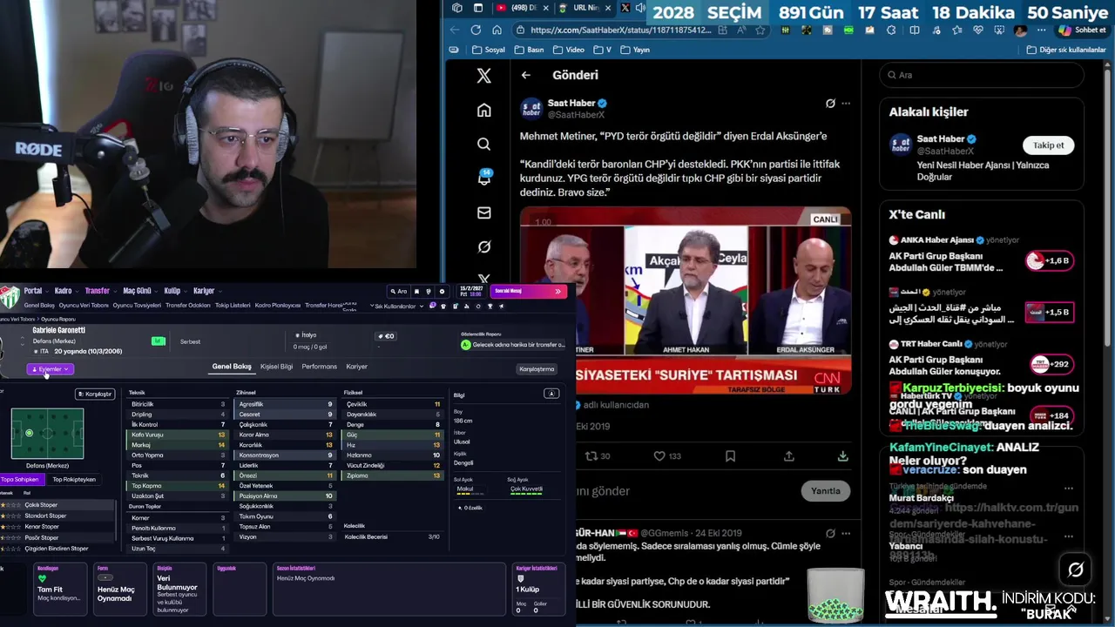Open the Basın bookmarks folder
Image resolution: width=1115 pixels, height=627 pixels.
click(528, 50)
